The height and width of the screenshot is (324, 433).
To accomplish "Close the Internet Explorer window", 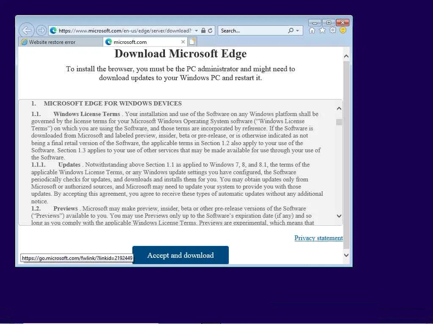I will pyautogui.click(x=343, y=23).
